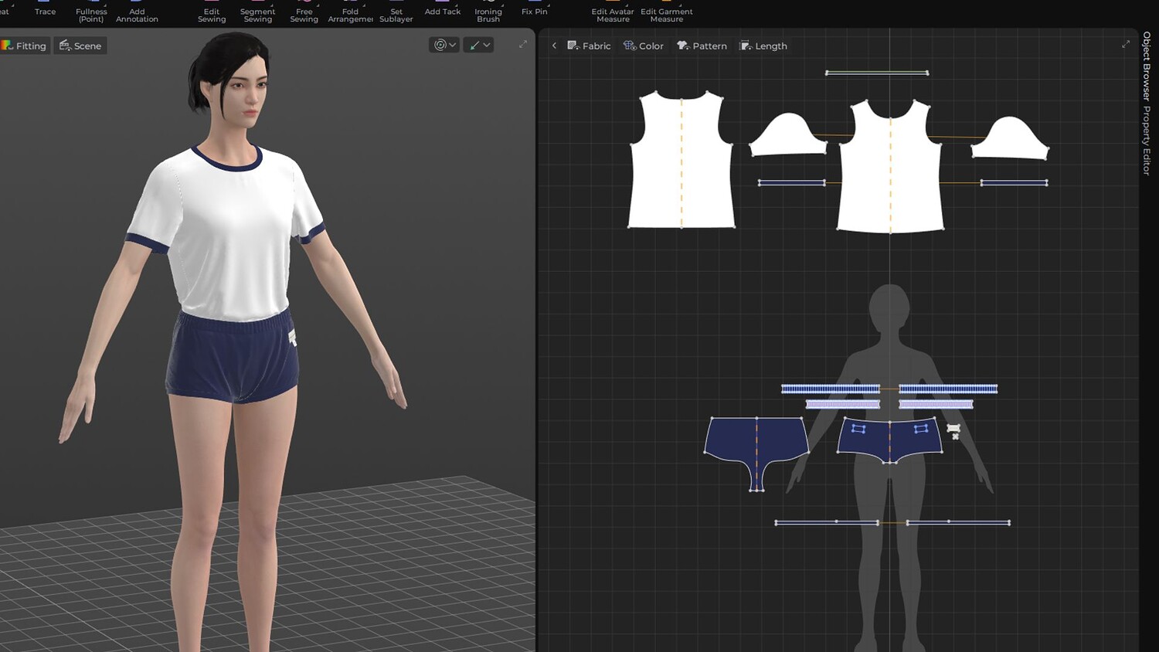Choose the Add Annotation tool
1159x652 pixels.
(x=137, y=15)
